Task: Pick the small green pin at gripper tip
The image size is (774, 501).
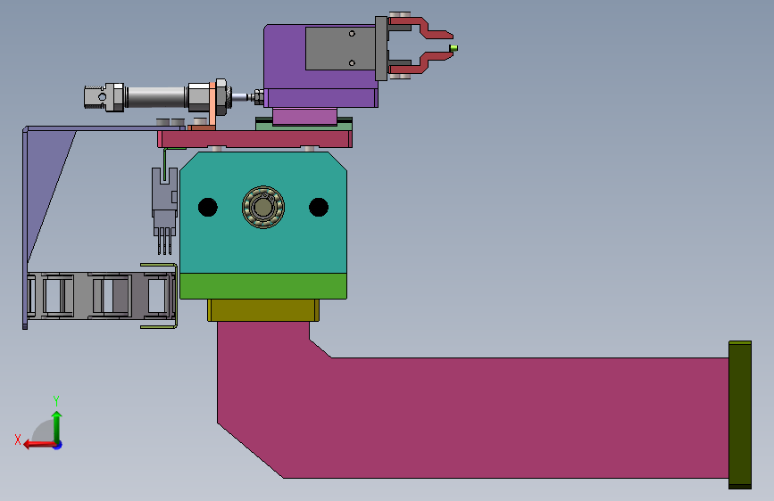Action: click(454, 48)
